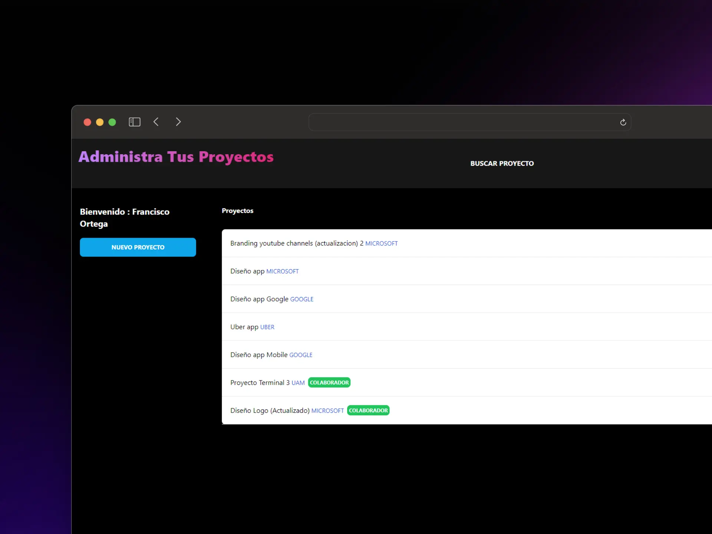This screenshot has width=712, height=534.
Task: Reload the page with the refresh icon
Action: point(623,122)
